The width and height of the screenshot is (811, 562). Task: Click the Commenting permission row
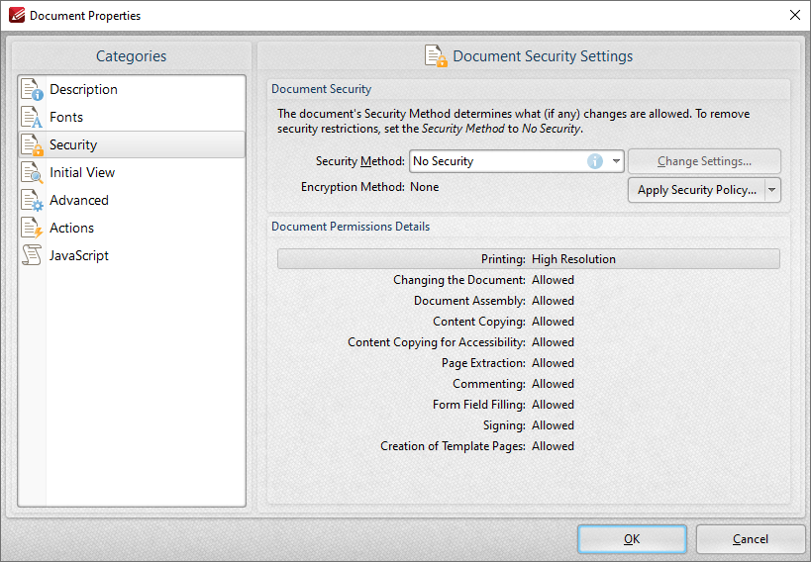pos(529,384)
